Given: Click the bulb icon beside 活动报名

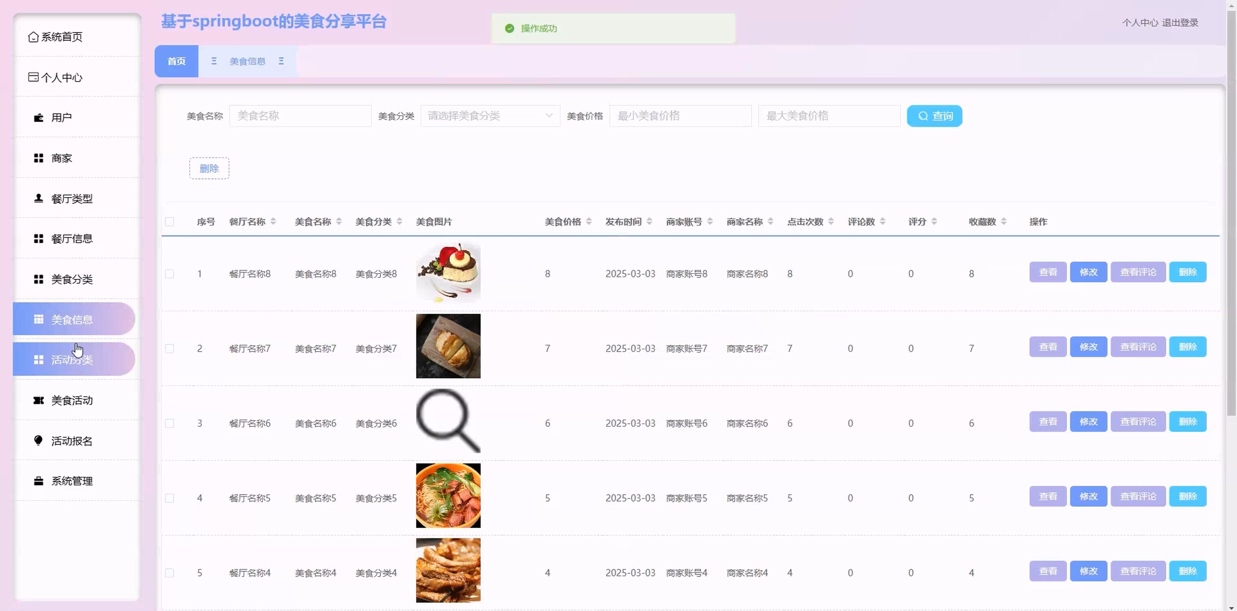Looking at the screenshot, I should click(38, 441).
